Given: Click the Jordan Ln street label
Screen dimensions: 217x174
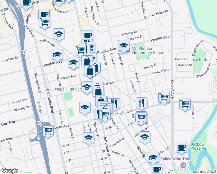Looking at the screenshot, I should (x=193, y=112).
